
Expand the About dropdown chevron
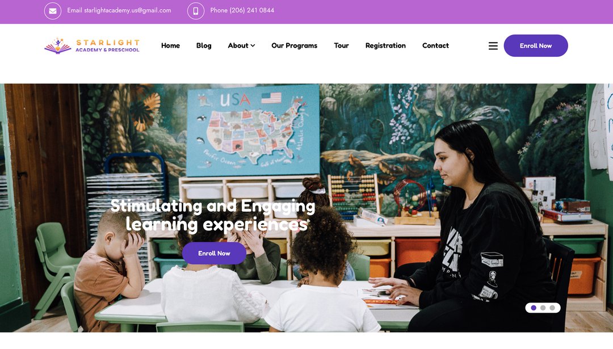coord(253,46)
